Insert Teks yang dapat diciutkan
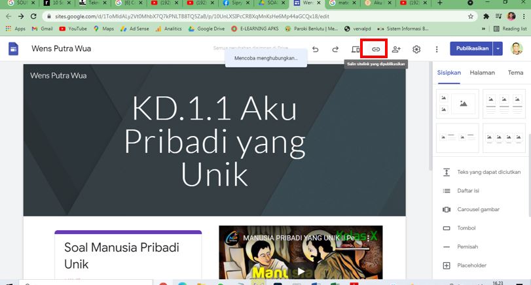The height and width of the screenshot is (285, 531). (x=479, y=172)
